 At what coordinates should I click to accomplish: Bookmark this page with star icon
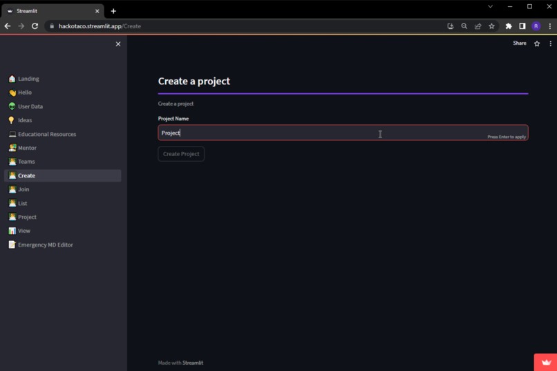[491, 26]
